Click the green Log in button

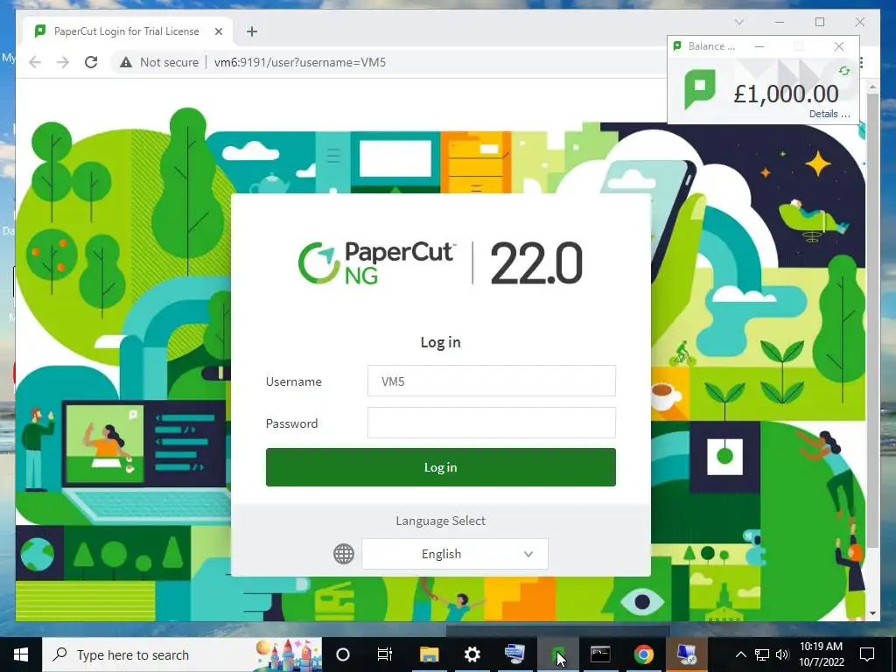[x=441, y=467]
